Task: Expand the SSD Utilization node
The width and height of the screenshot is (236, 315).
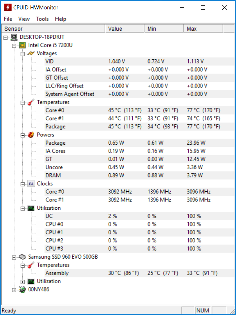Action: click(x=23, y=282)
